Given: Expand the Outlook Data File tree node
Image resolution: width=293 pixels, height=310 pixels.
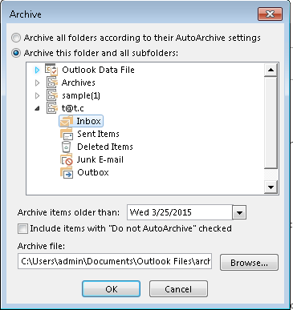Looking at the screenshot, I should [x=37, y=70].
